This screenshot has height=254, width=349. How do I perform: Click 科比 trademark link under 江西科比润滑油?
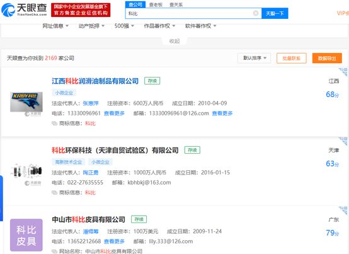coord(90,124)
